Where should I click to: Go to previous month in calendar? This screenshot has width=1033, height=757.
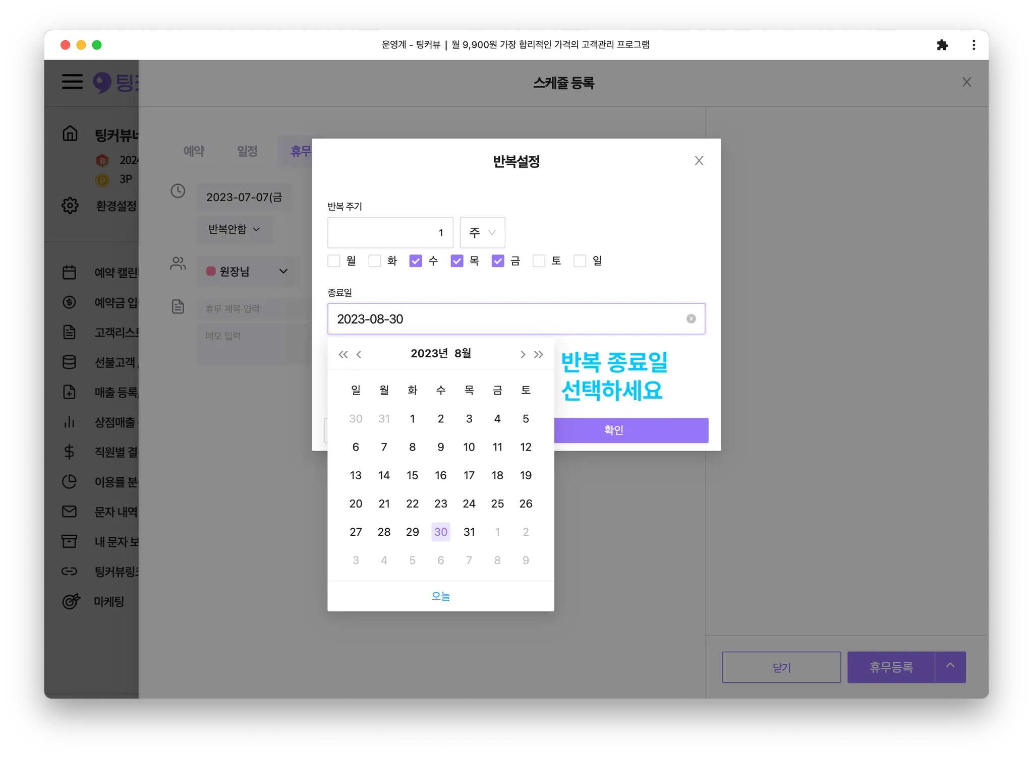(x=359, y=354)
